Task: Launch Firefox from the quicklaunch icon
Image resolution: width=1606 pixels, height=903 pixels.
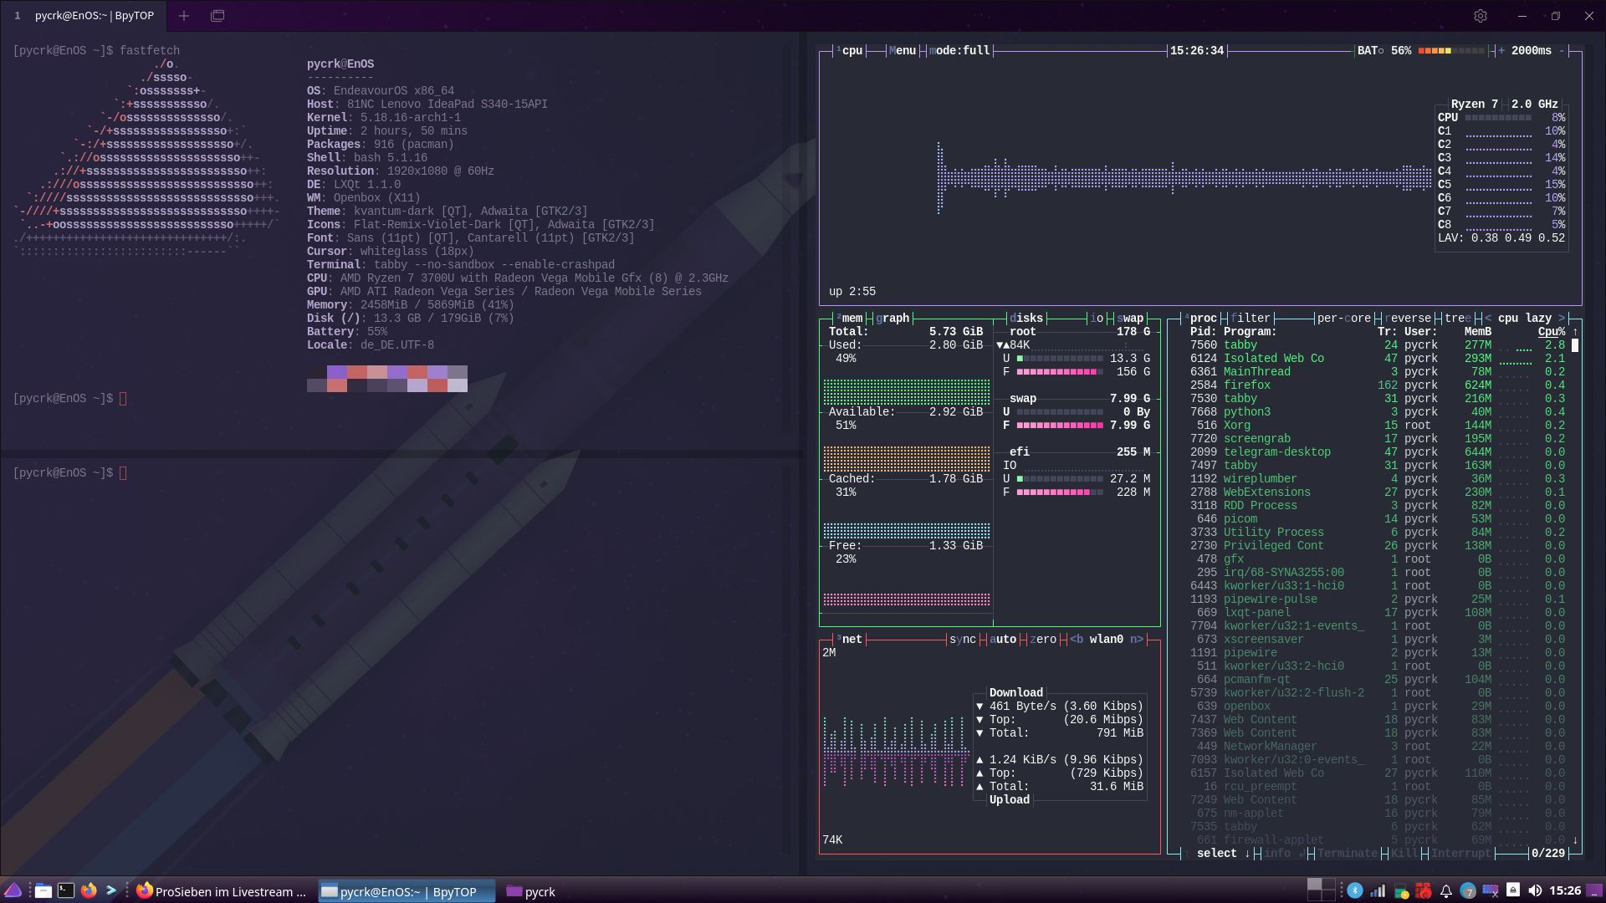Action: click(89, 891)
